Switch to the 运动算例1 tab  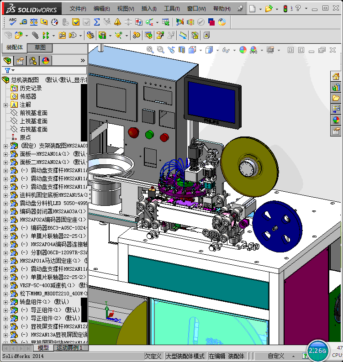[69, 348]
